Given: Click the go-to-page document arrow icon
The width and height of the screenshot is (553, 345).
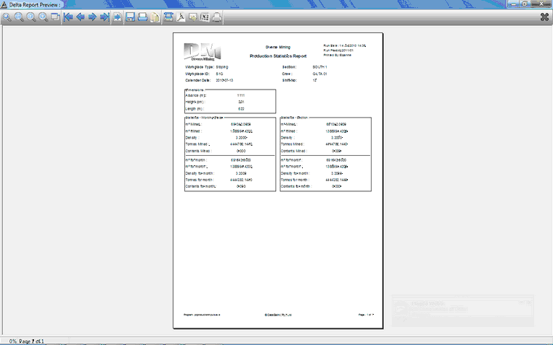Looking at the screenshot, I should coord(117,17).
